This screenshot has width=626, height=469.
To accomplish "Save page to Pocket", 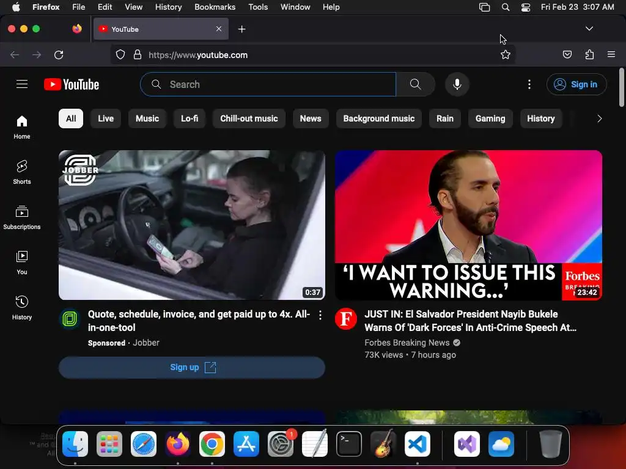I will coord(567,54).
